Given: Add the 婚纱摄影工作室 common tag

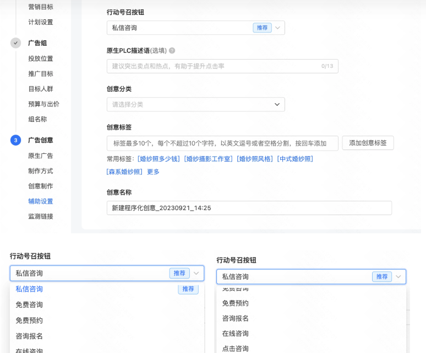Looking at the screenshot, I should point(208,159).
